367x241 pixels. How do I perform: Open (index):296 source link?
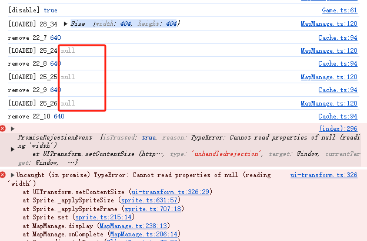click(x=338, y=128)
